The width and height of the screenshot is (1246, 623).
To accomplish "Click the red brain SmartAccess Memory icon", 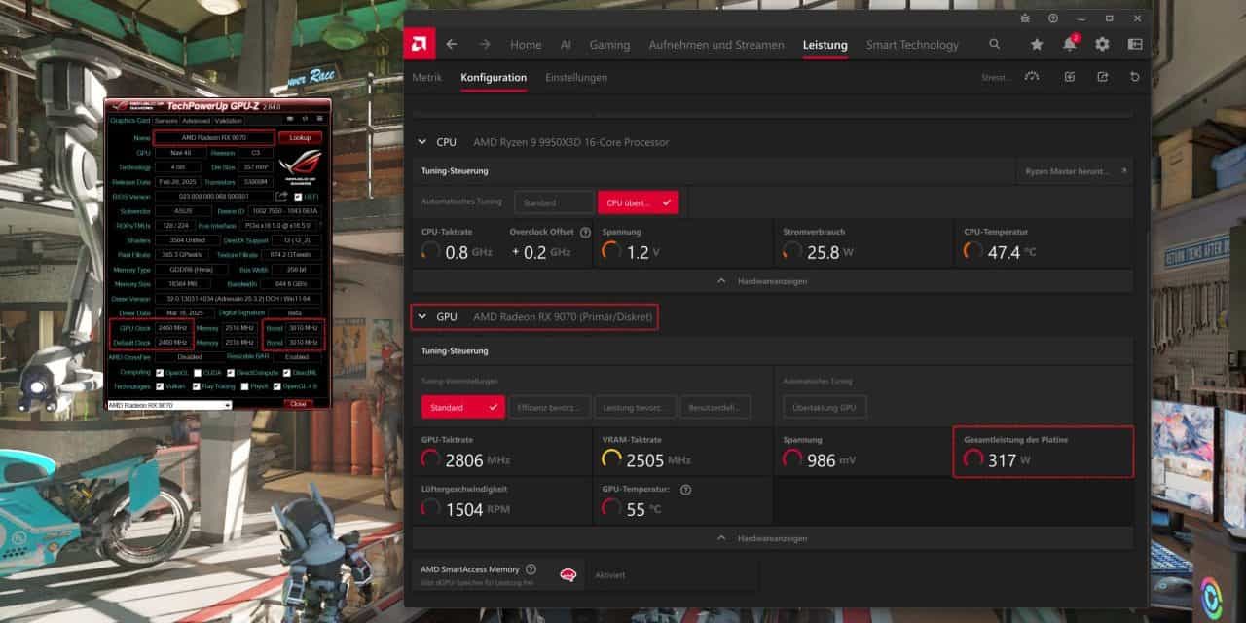I will pos(567,575).
